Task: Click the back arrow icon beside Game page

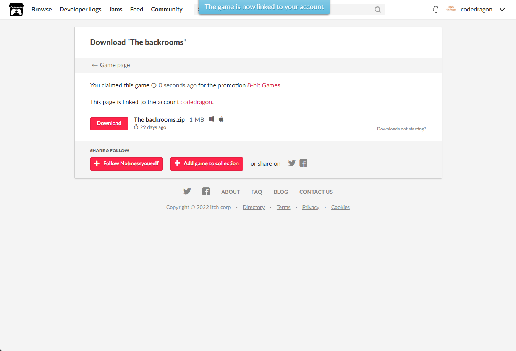Action: [95, 65]
